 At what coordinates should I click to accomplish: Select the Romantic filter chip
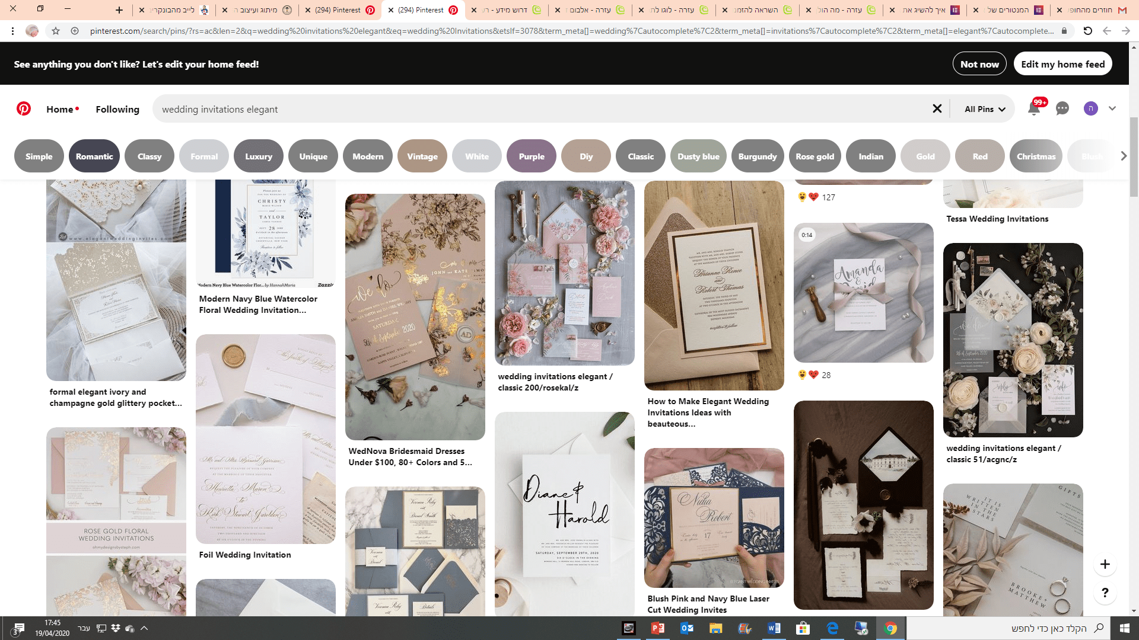point(94,156)
